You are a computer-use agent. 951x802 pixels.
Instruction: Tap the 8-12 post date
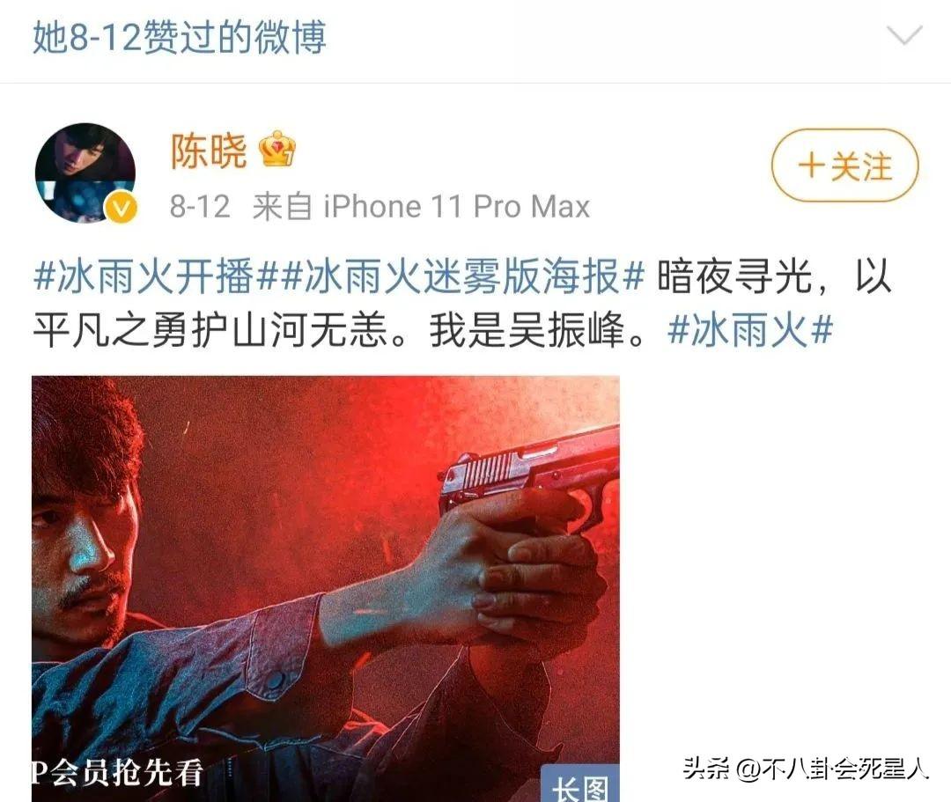(x=200, y=207)
